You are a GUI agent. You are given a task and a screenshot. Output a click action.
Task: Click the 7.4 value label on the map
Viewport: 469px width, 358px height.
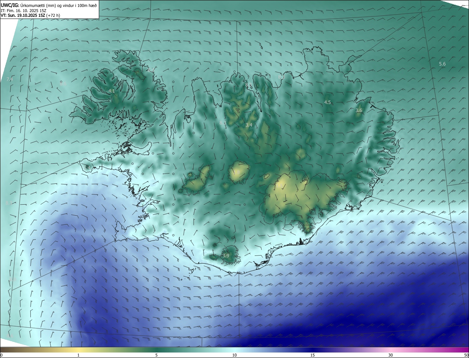(x=10, y=79)
